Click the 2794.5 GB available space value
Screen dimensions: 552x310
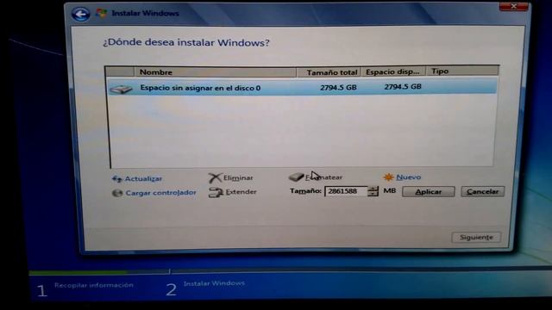pos(403,87)
